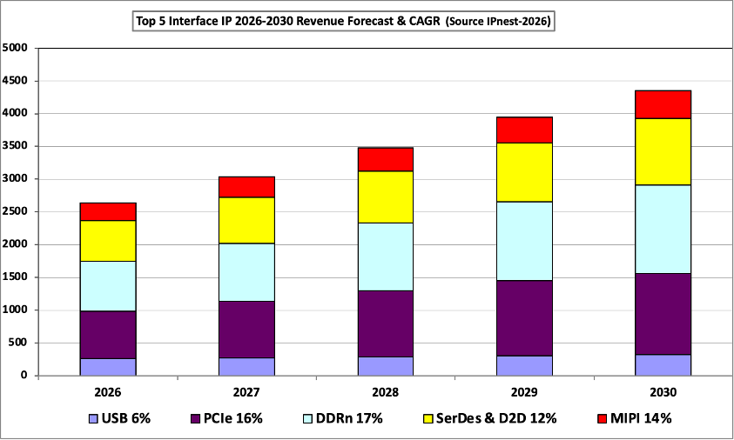
Task: Select the 2028 USB bar segment
Action: coord(386,366)
